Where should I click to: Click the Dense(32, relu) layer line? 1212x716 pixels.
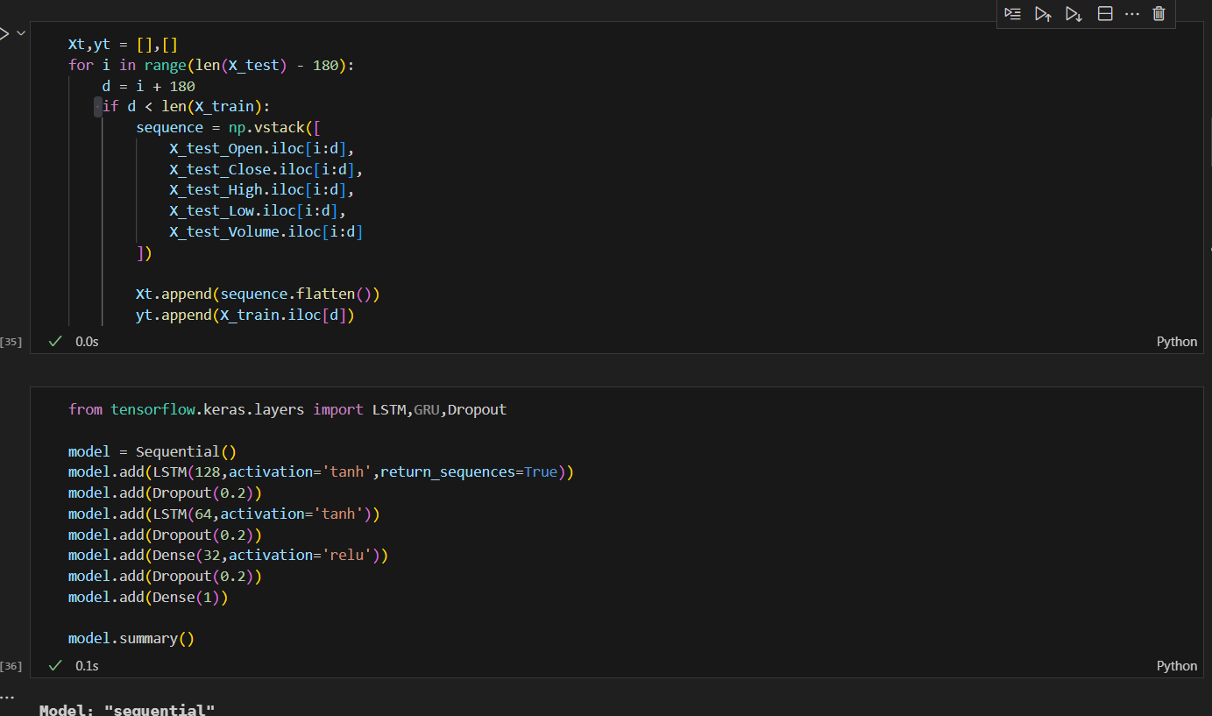click(228, 555)
